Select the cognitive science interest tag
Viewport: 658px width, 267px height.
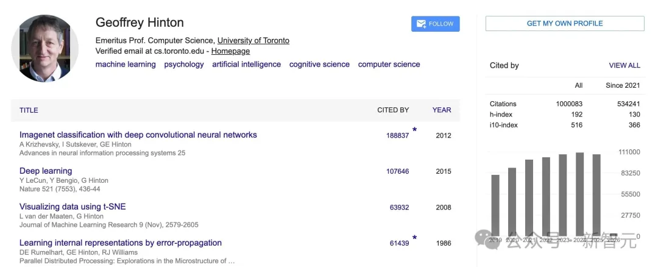click(x=319, y=65)
